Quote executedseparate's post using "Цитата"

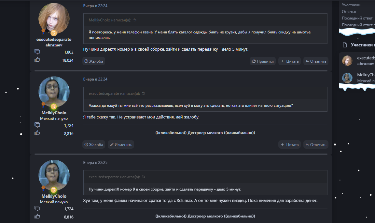[x=289, y=61]
